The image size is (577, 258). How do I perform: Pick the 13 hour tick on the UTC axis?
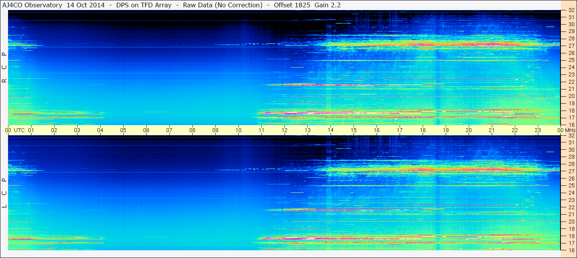point(308,130)
